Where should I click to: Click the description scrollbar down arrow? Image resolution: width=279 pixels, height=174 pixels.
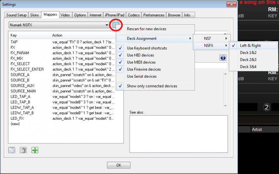[x=225, y=106]
